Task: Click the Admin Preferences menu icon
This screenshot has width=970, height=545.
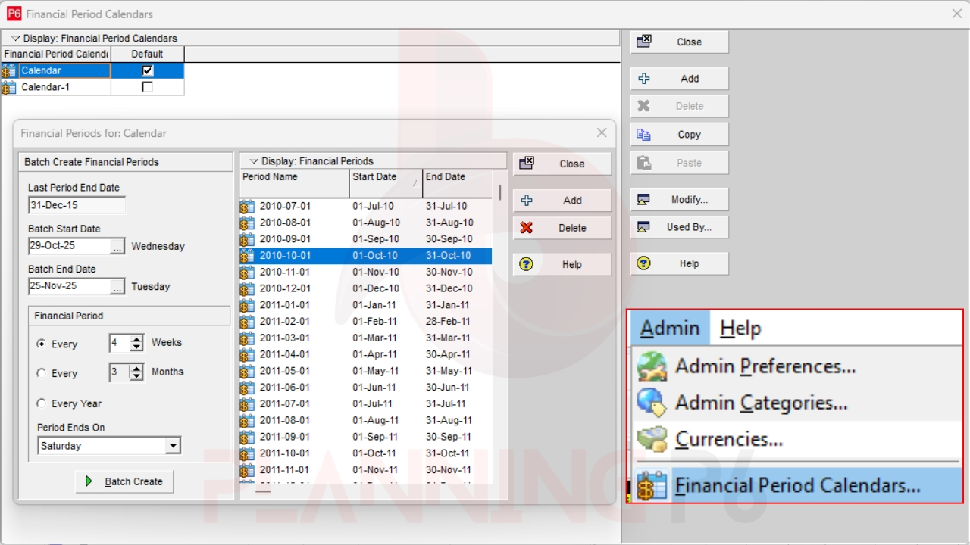Action: click(652, 366)
